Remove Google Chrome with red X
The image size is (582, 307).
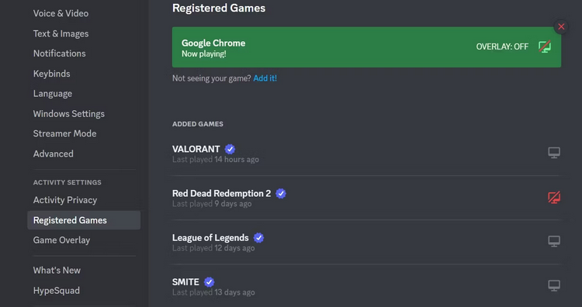[x=561, y=26]
